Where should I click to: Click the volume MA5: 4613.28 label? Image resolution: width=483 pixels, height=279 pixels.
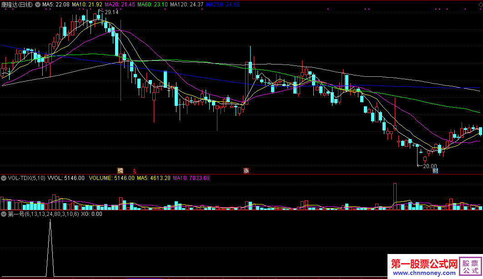pos(153,178)
